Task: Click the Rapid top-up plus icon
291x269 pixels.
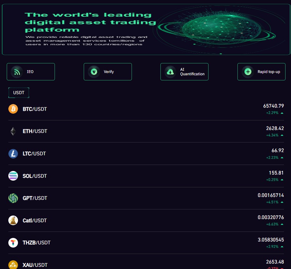Action: [x=248, y=72]
